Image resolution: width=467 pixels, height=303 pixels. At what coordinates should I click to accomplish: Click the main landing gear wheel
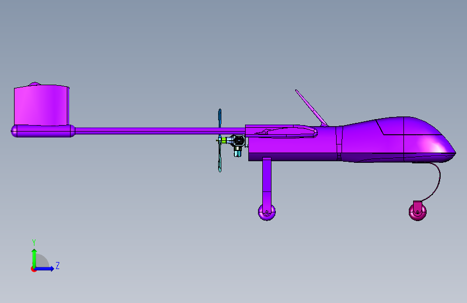[x=267, y=212]
